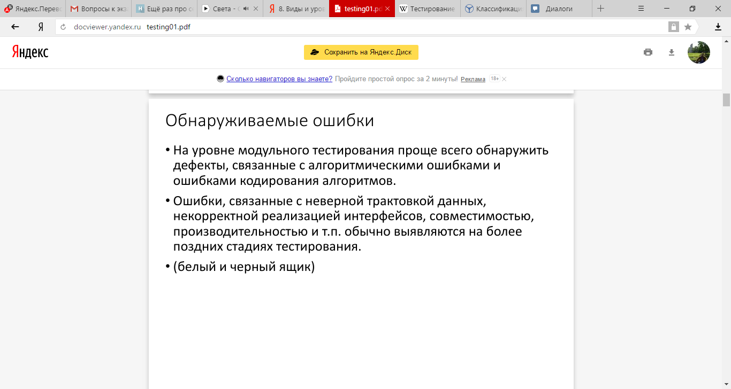731x389 pixels.
Task: Click the padlock protection icon
Action: coord(674,27)
